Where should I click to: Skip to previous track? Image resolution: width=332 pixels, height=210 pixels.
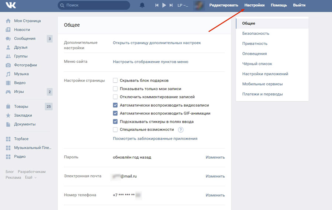[157, 5]
